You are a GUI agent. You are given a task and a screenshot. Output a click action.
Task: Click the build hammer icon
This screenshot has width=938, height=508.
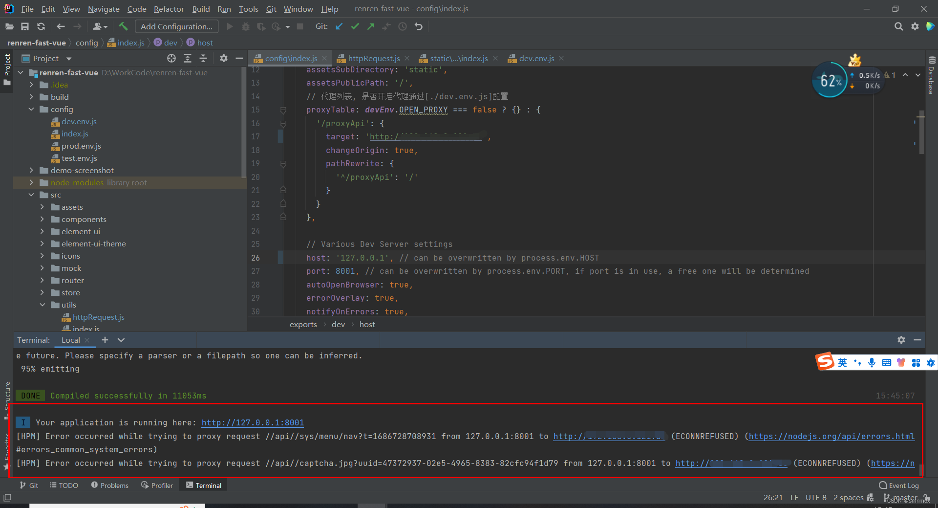coord(123,26)
